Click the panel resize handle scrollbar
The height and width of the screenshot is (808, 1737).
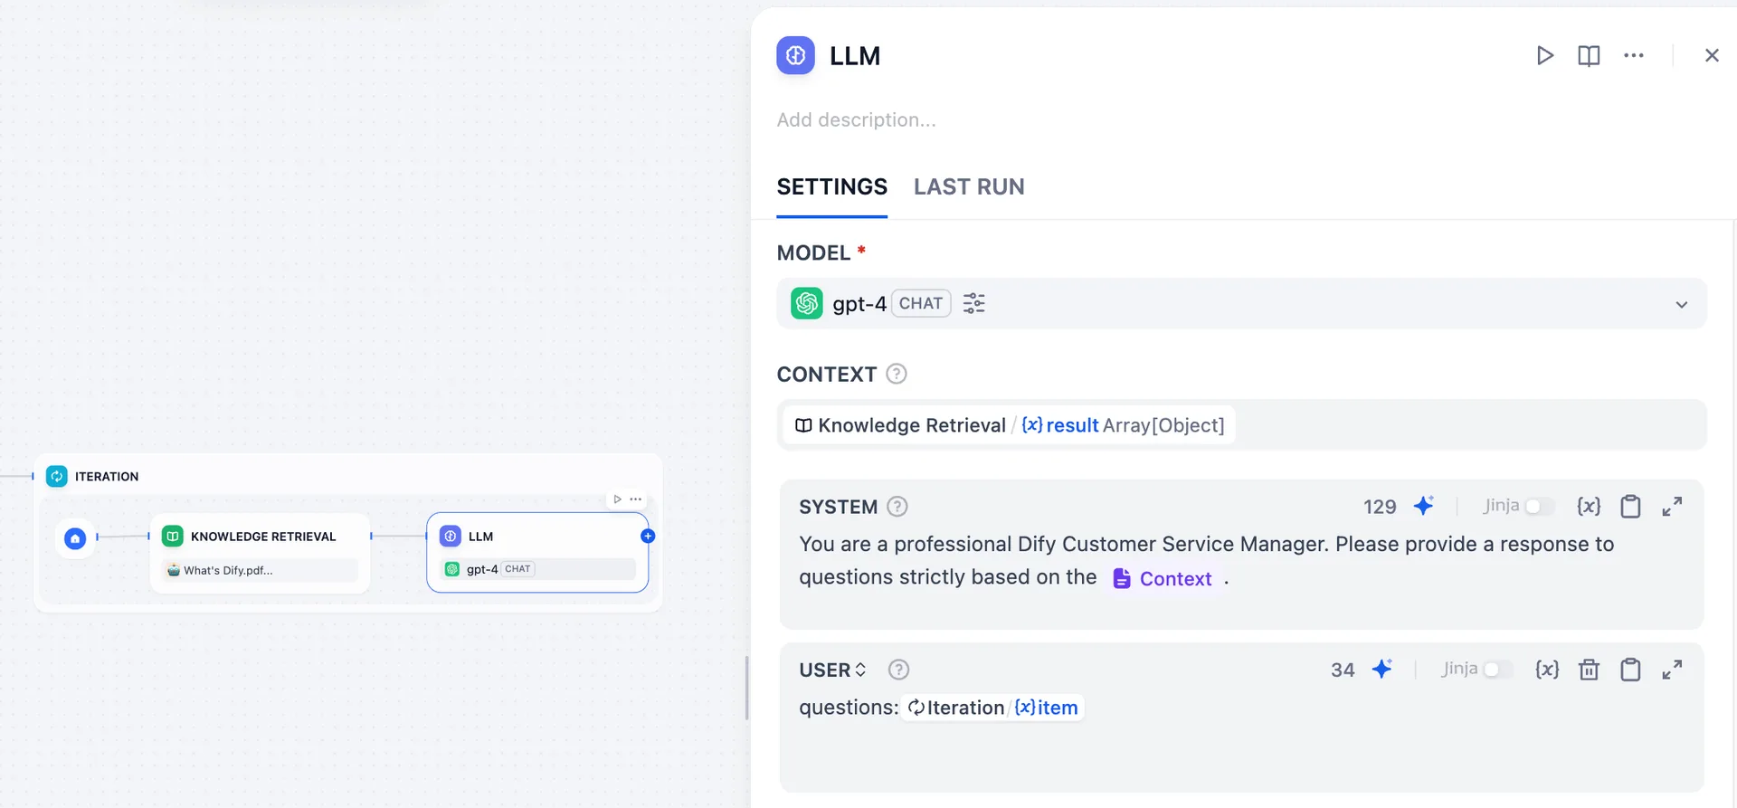tap(746, 688)
